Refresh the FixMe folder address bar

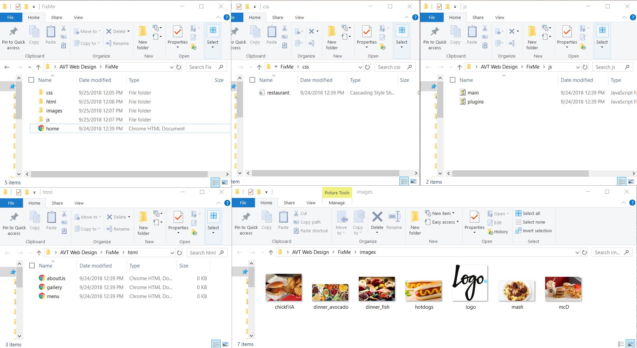[179, 67]
